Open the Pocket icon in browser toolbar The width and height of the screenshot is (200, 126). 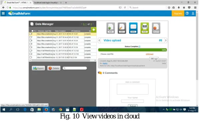coord(189,8)
